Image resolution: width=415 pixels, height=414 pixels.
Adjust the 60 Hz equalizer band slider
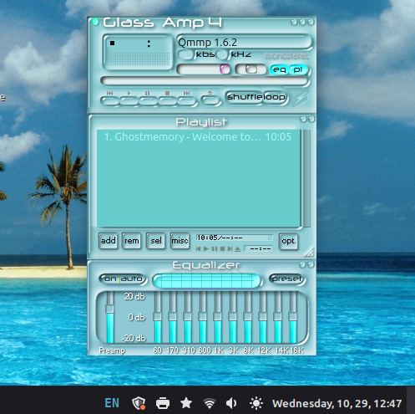click(158, 317)
